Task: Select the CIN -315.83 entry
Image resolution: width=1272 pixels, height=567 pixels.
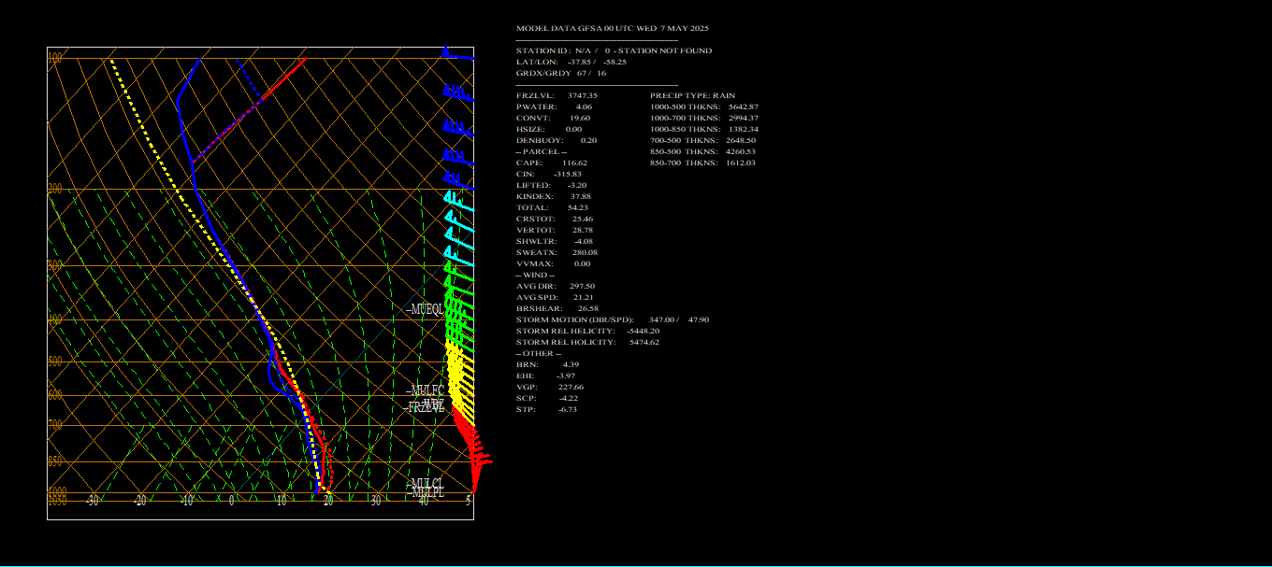Action: (x=549, y=174)
